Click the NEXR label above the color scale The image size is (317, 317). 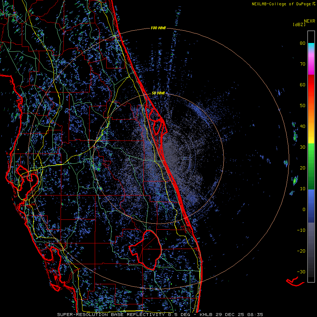pyautogui.click(x=309, y=21)
